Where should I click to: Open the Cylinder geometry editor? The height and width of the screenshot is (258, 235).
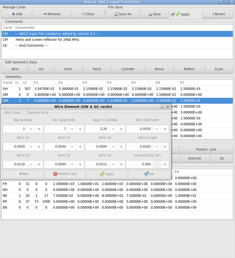pyautogui.click(x=128, y=69)
